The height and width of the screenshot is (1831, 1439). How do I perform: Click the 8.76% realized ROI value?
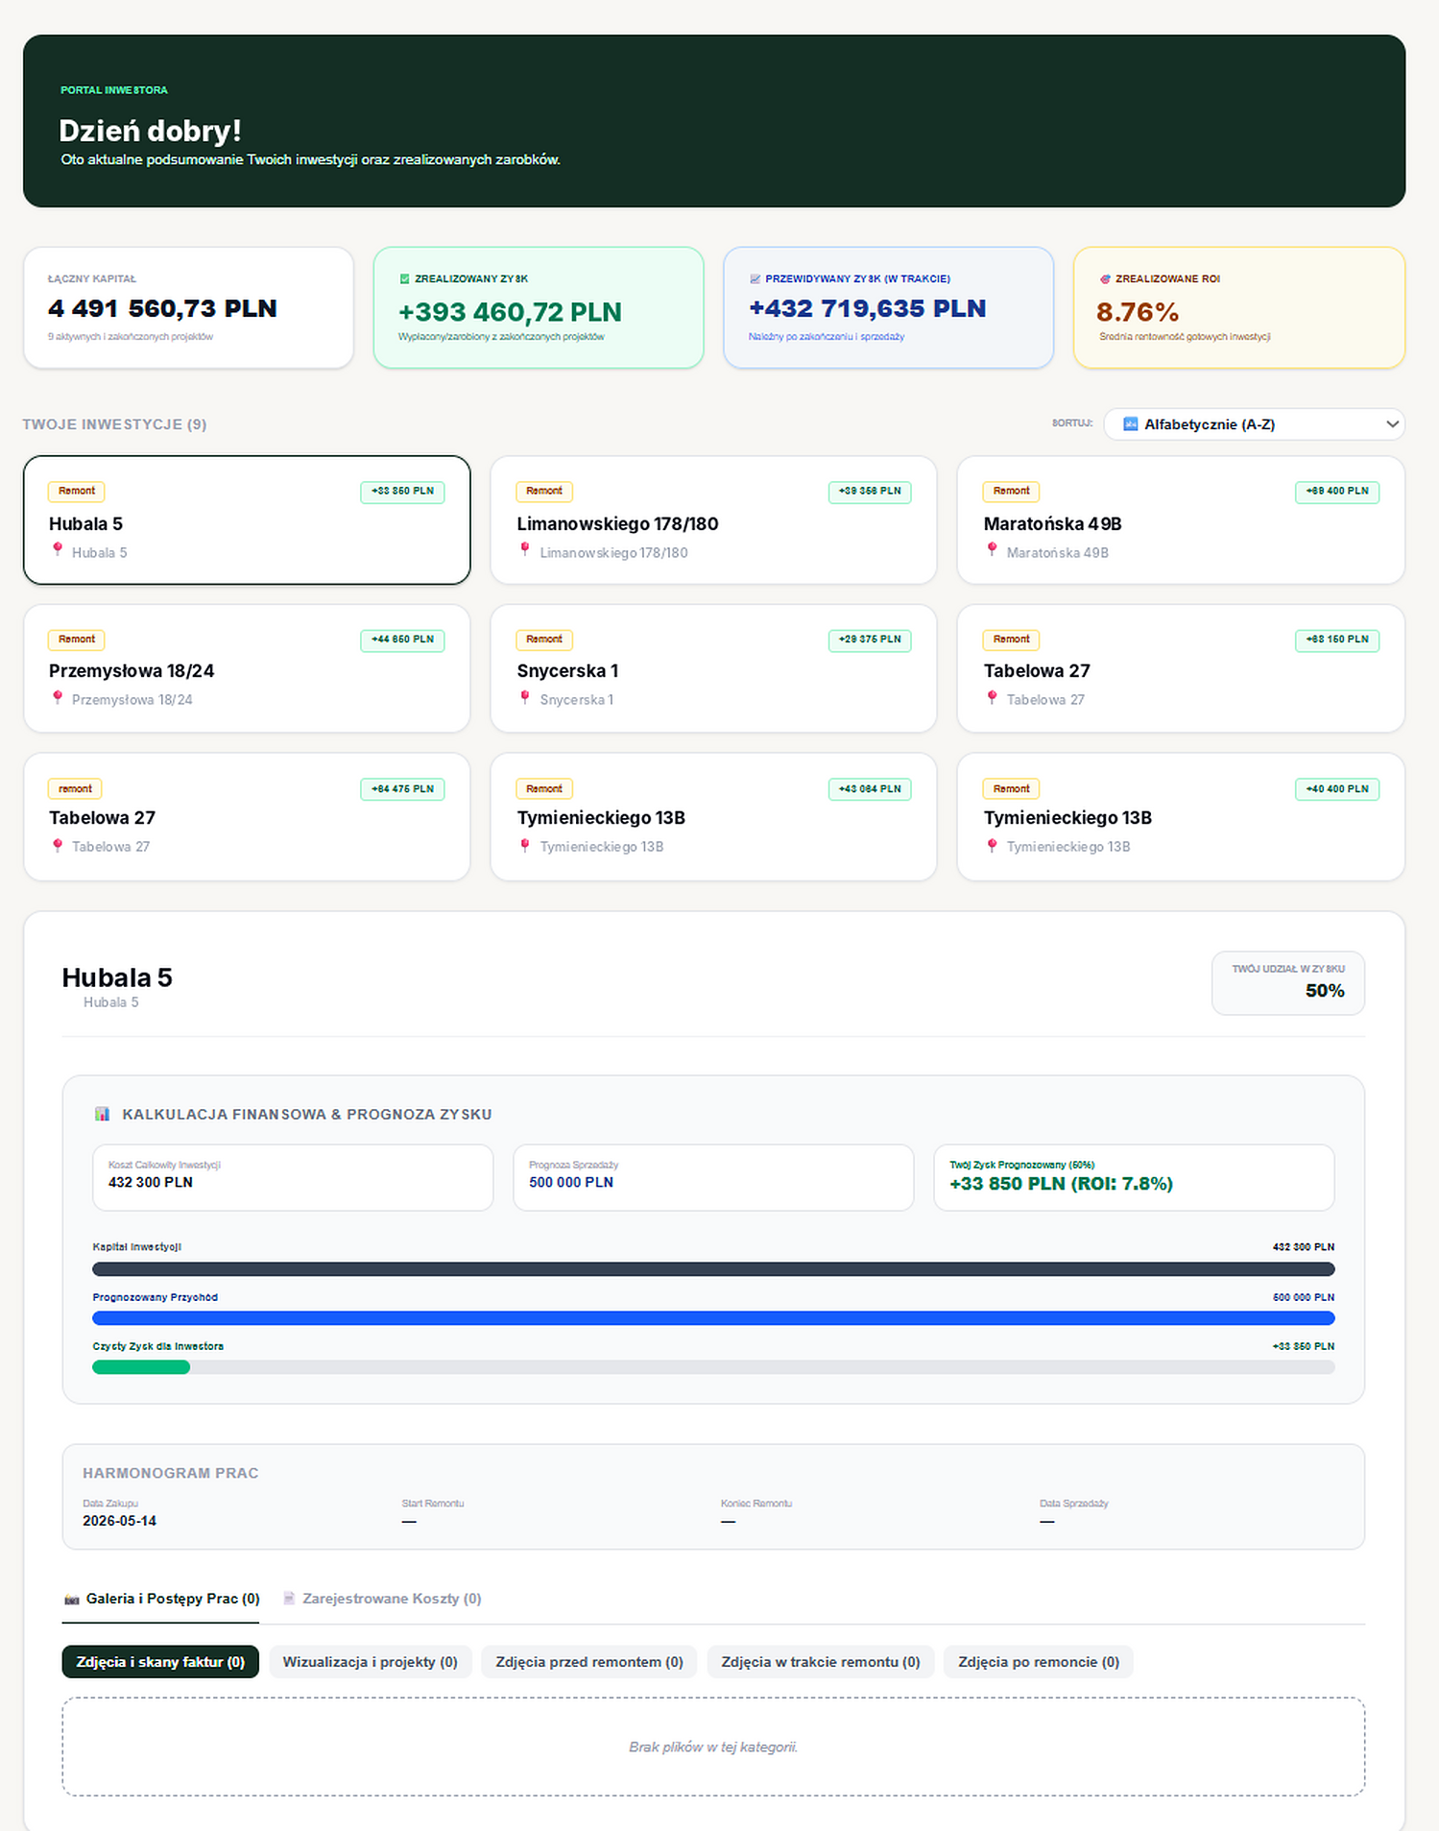1138,312
